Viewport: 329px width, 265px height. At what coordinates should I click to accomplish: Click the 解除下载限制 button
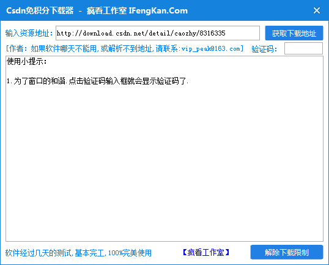coord(287,252)
